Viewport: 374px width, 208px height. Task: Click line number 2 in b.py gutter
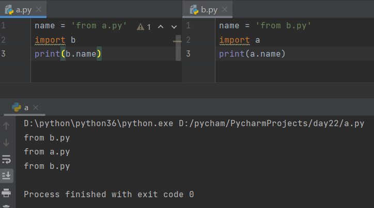188,40
